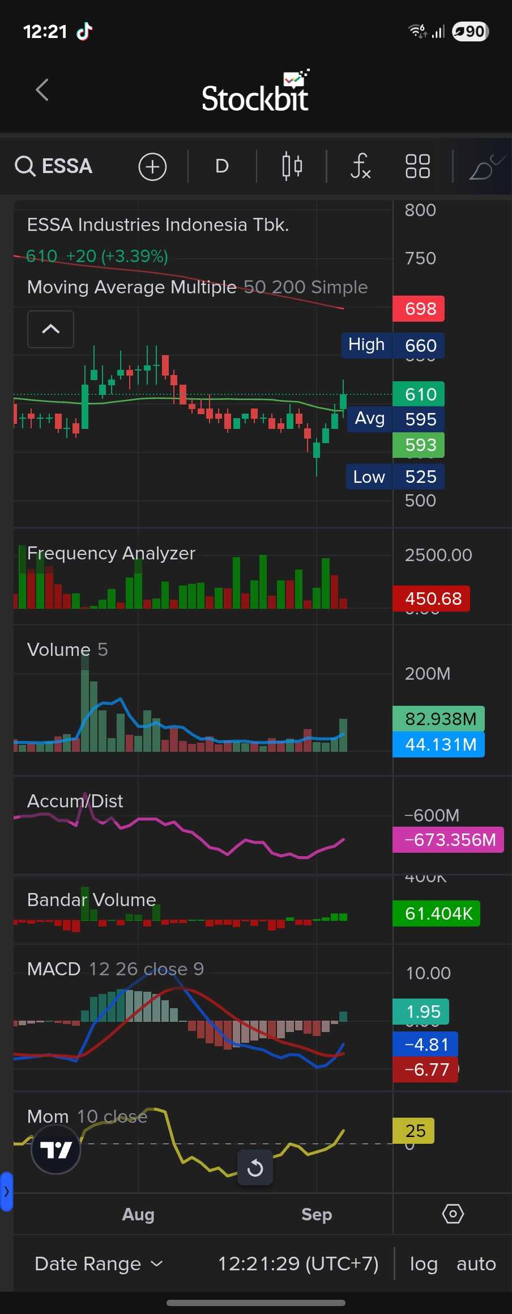
Task: Add symbol to compare with plus icon
Action: tap(152, 167)
